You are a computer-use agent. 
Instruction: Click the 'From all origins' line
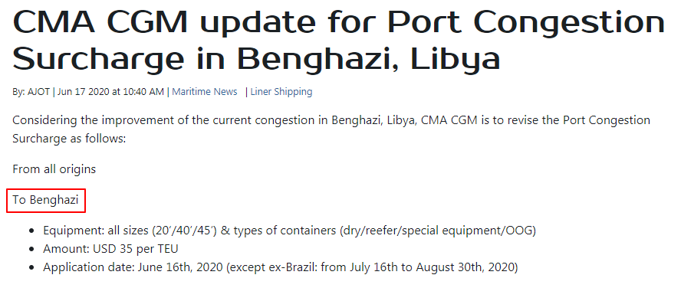point(54,169)
